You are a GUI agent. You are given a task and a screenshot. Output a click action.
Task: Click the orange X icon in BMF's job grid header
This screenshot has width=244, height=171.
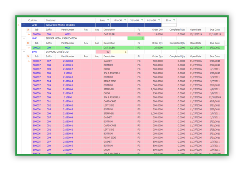tap(28, 43)
